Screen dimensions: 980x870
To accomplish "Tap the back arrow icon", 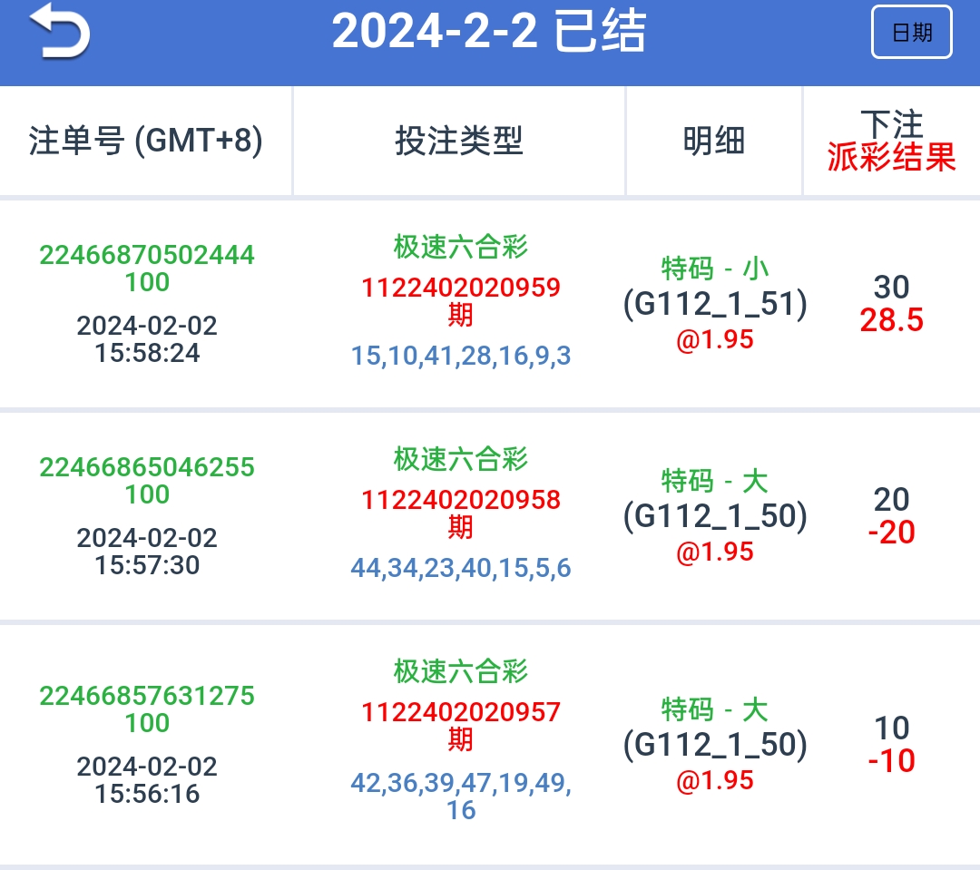I will (60, 34).
